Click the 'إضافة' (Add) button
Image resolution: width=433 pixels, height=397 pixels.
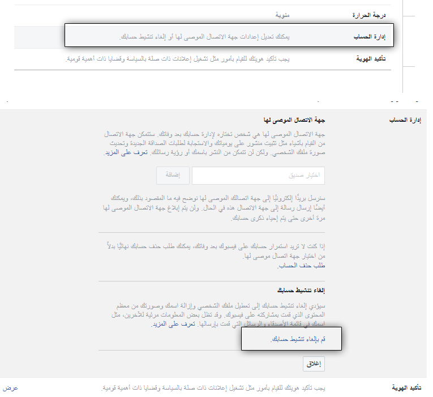point(172,176)
